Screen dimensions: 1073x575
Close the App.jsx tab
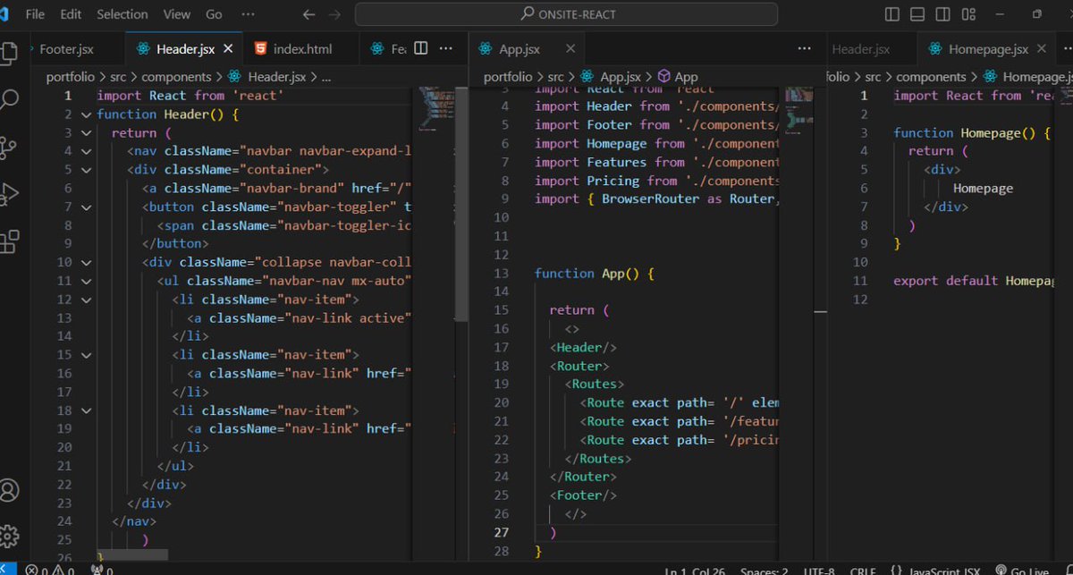[570, 48]
